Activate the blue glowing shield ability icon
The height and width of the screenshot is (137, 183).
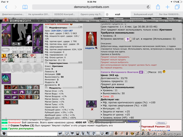(x=29, y=87)
